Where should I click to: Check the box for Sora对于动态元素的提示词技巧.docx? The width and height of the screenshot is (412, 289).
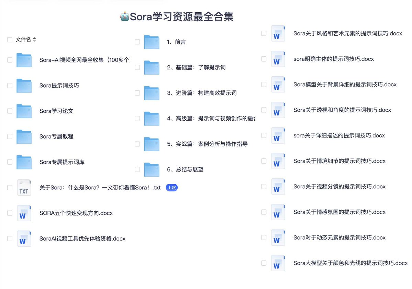pyautogui.click(x=264, y=237)
